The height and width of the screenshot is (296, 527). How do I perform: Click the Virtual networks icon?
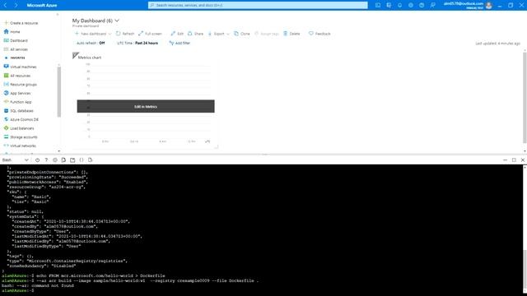click(x=6, y=146)
